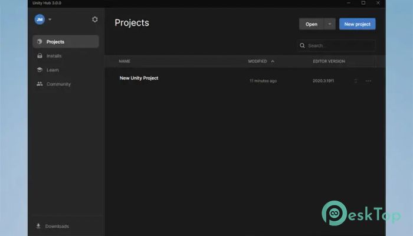The width and height of the screenshot is (413, 236).
Task: Click the Community people icon
Action: pos(40,84)
